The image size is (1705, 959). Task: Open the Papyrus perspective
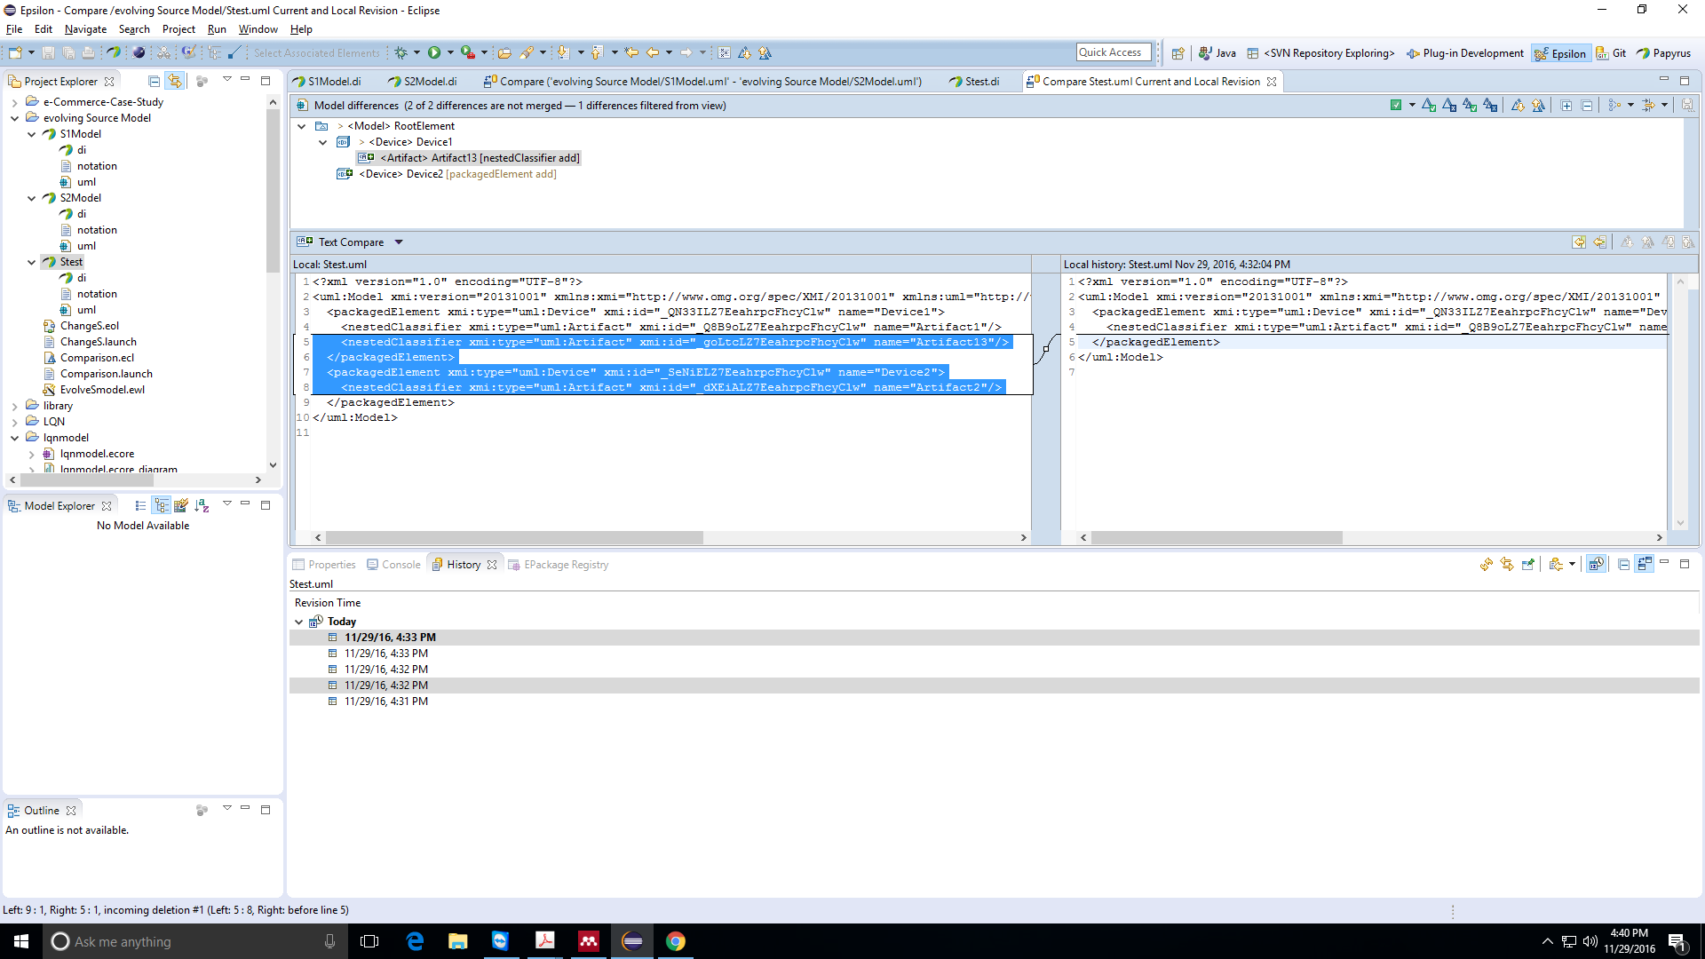pyautogui.click(x=1664, y=53)
